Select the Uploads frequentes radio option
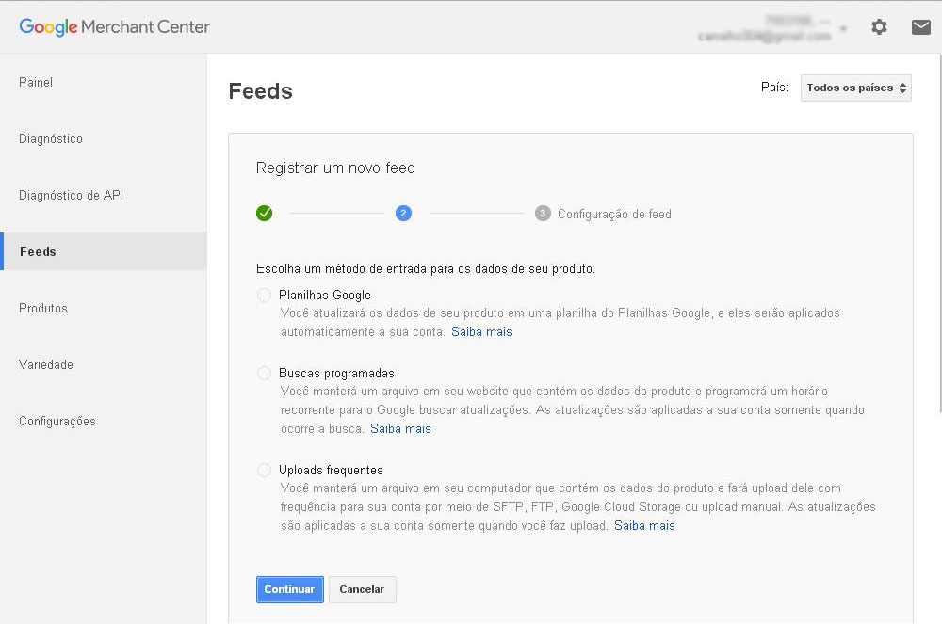The width and height of the screenshot is (942, 624). [x=265, y=471]
